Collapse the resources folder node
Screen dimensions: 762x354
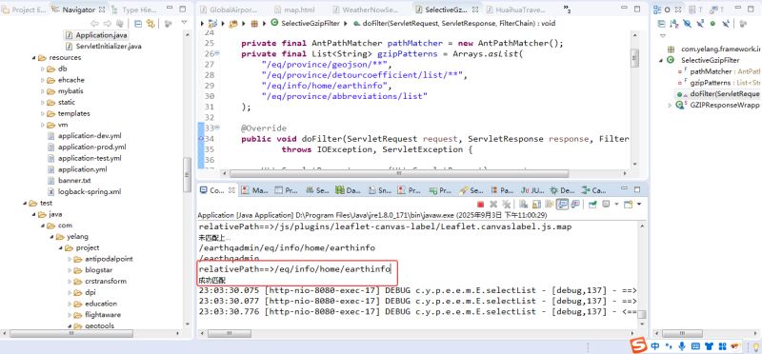(34, 58)
